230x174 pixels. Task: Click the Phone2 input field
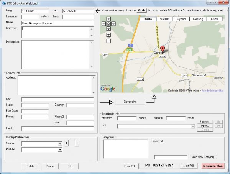tap(80, 117)
